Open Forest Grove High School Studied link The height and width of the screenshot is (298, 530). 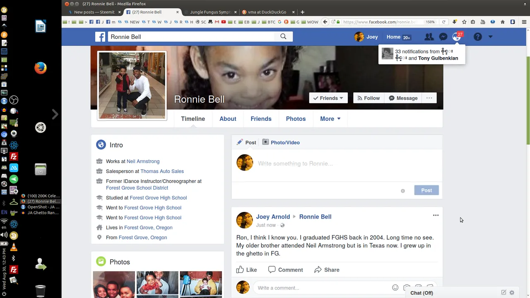point(158,198)
